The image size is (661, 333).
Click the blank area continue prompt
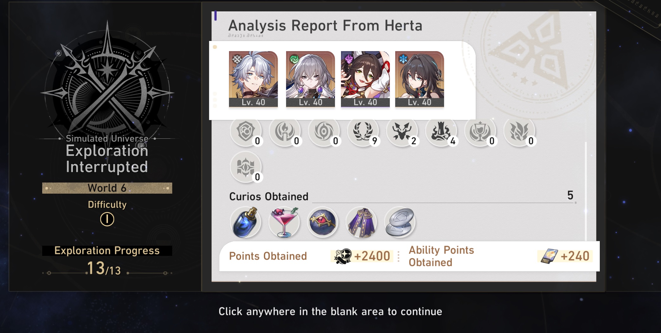pos(330,311)
